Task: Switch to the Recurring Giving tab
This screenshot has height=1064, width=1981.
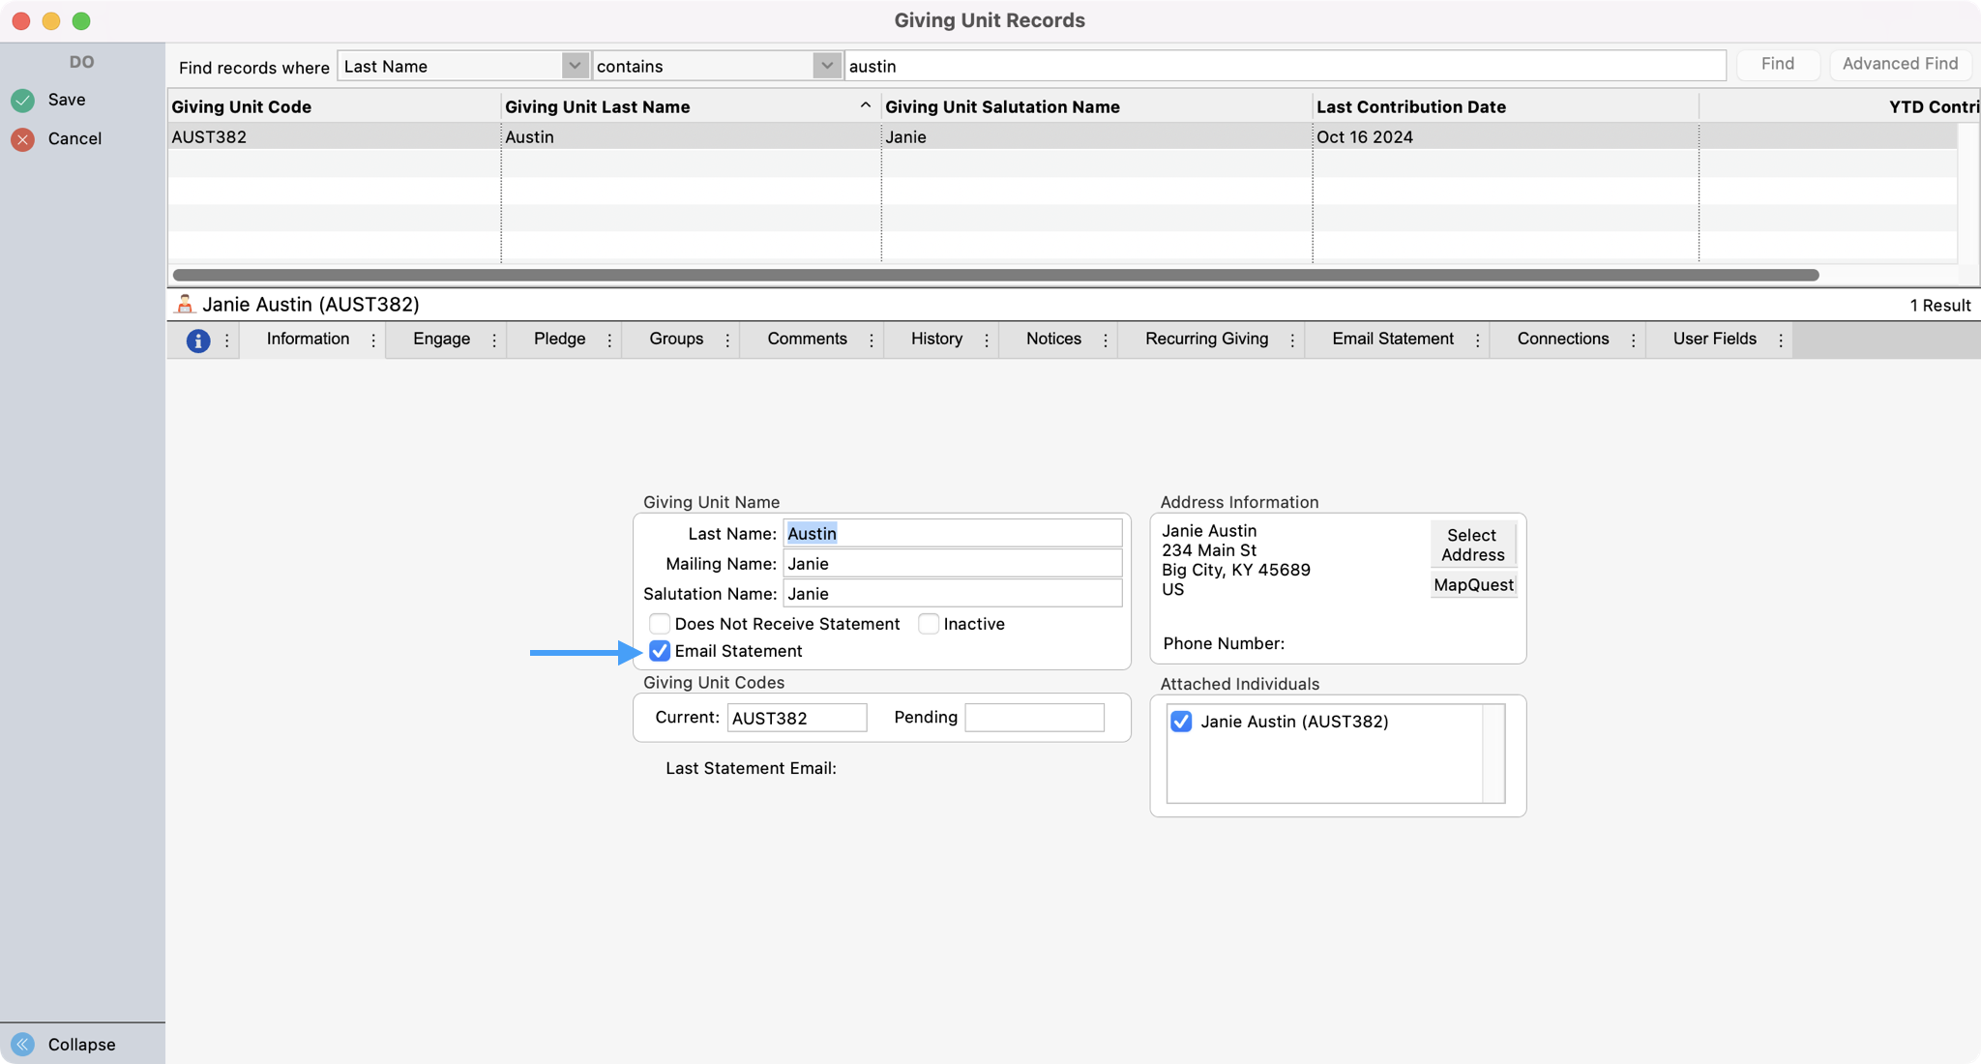Action: 1206,339
